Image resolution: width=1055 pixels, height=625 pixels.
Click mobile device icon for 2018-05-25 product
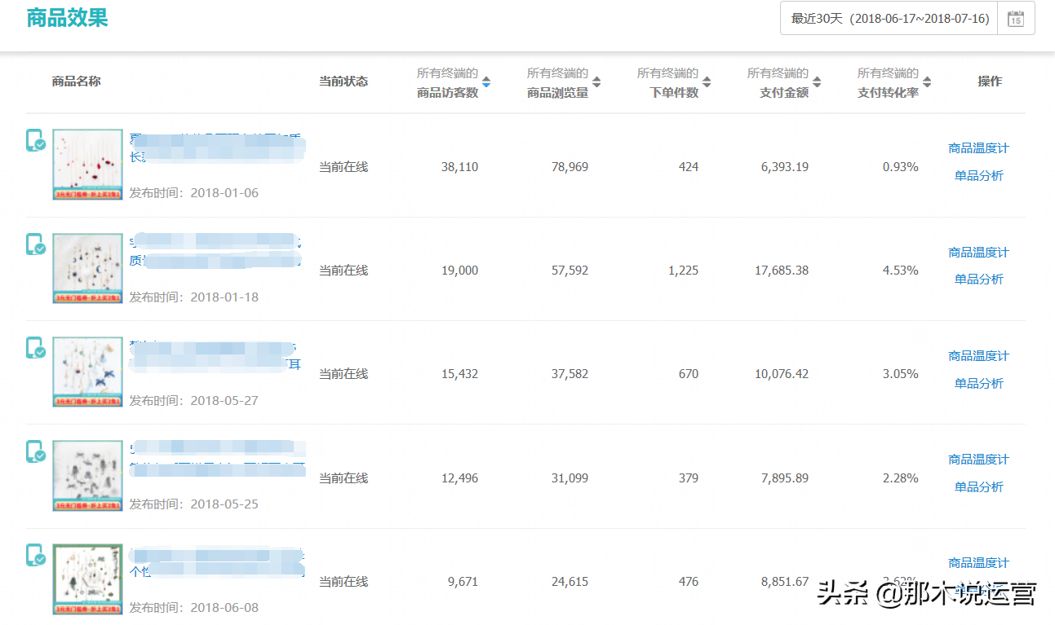pyautogui.click(x=36, y=451)
